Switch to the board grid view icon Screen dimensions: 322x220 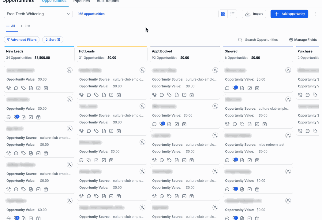[x=223, y=14]
